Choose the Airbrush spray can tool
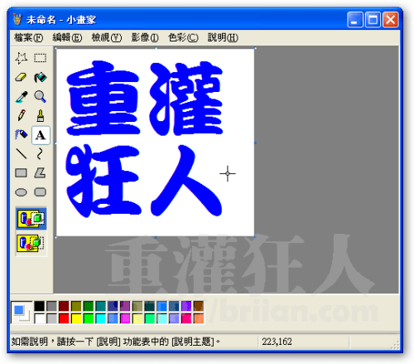Screen dimensions: 414x364 [x=22, y=135]
